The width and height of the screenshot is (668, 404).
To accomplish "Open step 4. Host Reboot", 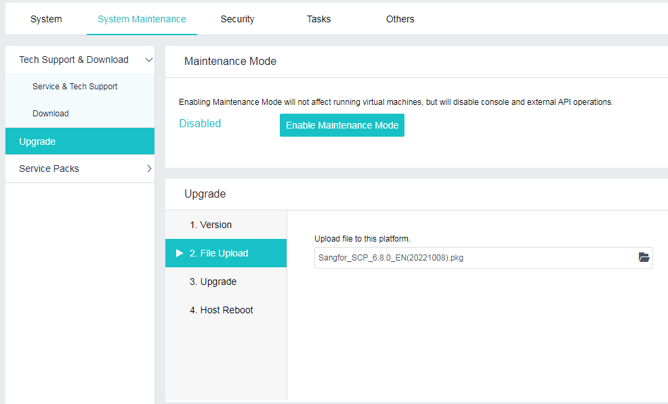I will (x=221, y=310).
